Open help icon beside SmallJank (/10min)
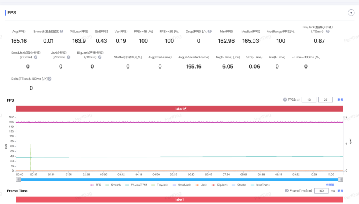 click(x=35, y=57)
